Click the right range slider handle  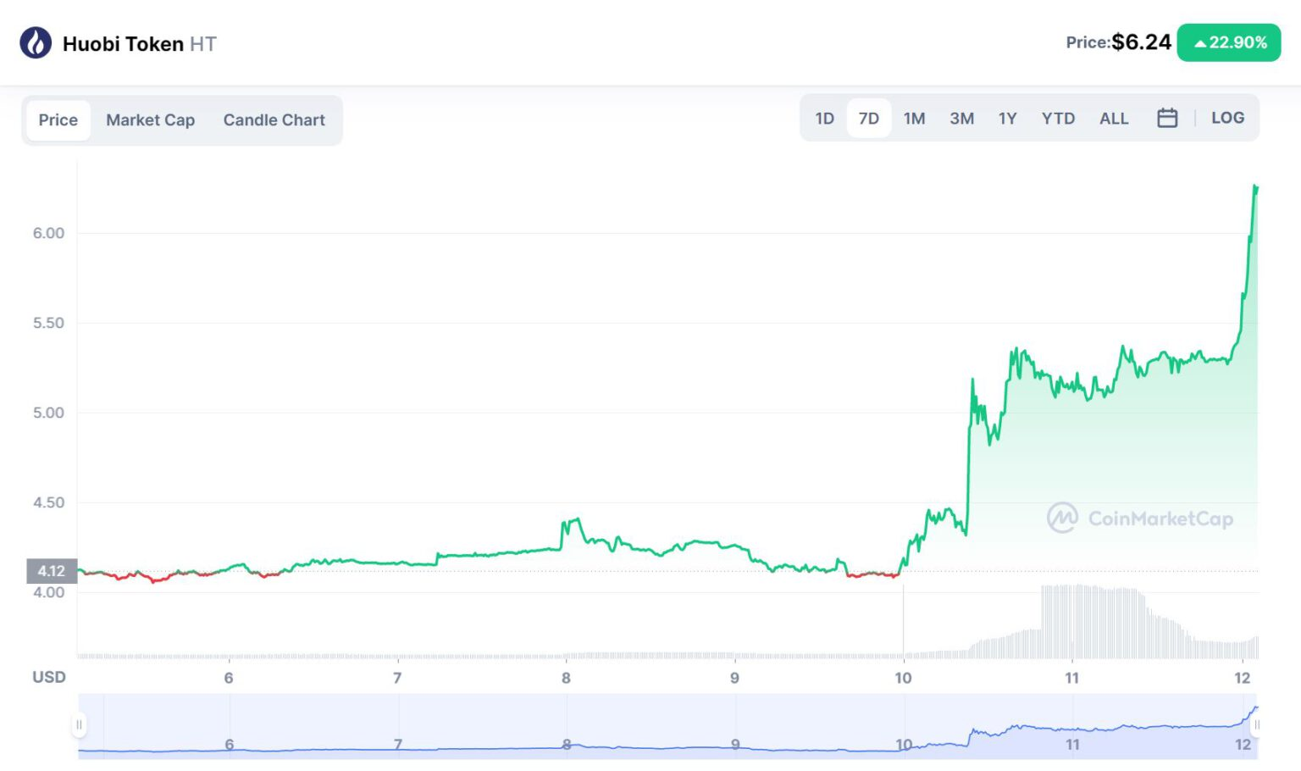click(1256, 724)
